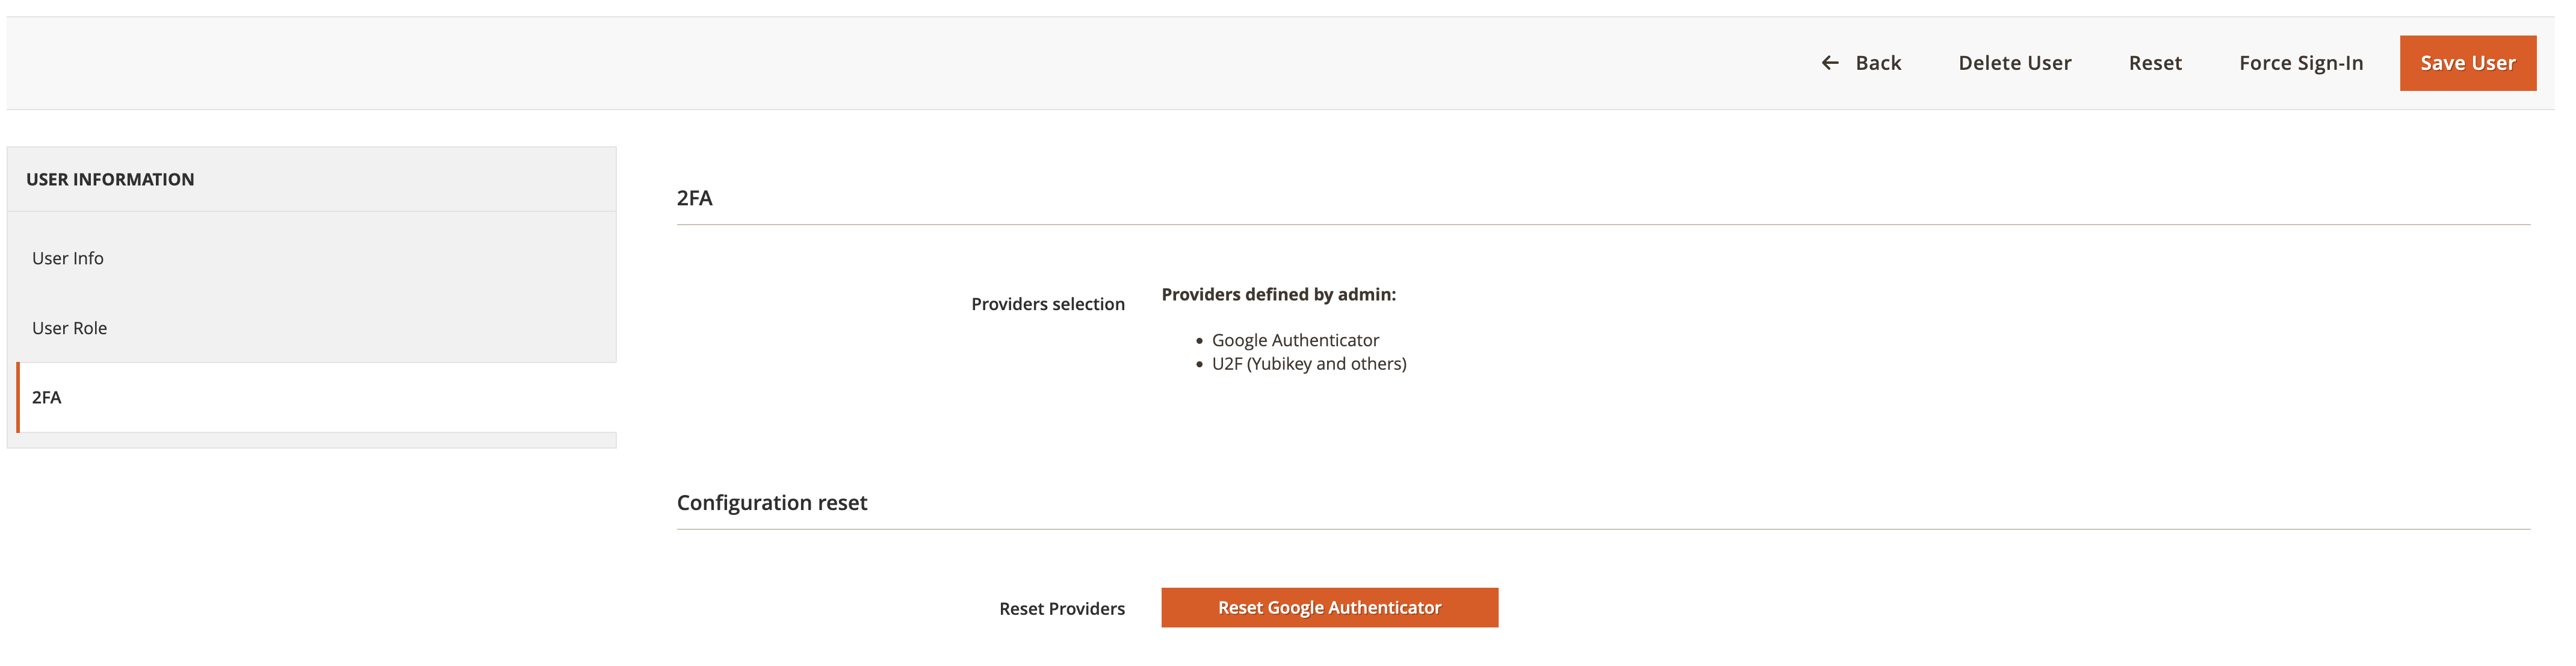Click the left arrow icon beside Back

[x=1829, y=63]
